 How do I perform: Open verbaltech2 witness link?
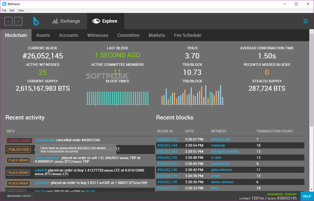coord(221,164)
